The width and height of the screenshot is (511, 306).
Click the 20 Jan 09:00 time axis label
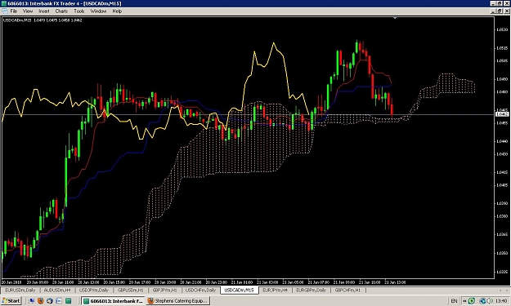click(x=37, y=282)
